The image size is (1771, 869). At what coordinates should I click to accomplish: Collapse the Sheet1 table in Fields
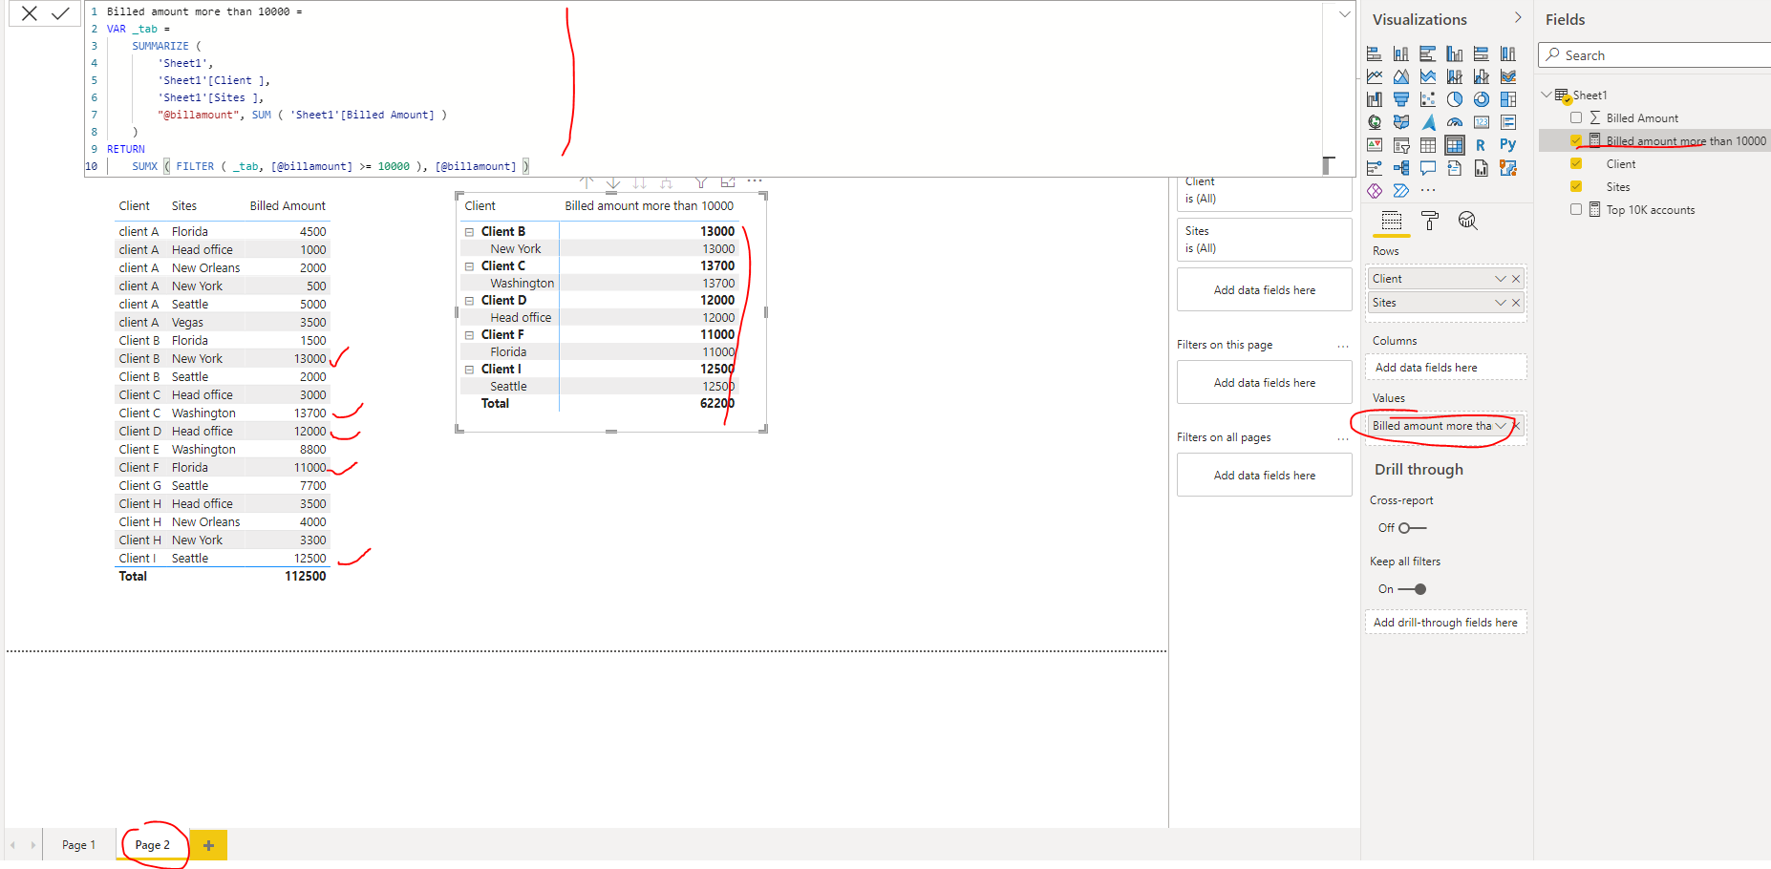[x=1547, y=95]
